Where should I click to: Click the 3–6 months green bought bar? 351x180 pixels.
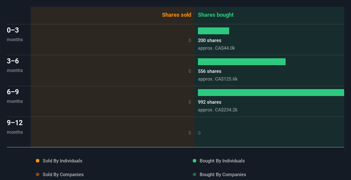(x=242, y=62)
